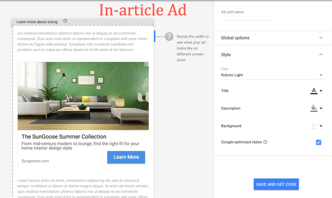Open the Title color dropdown arrow
Image resolution: width=332 pixels, height=198 pixels.
tap(321, 91)
